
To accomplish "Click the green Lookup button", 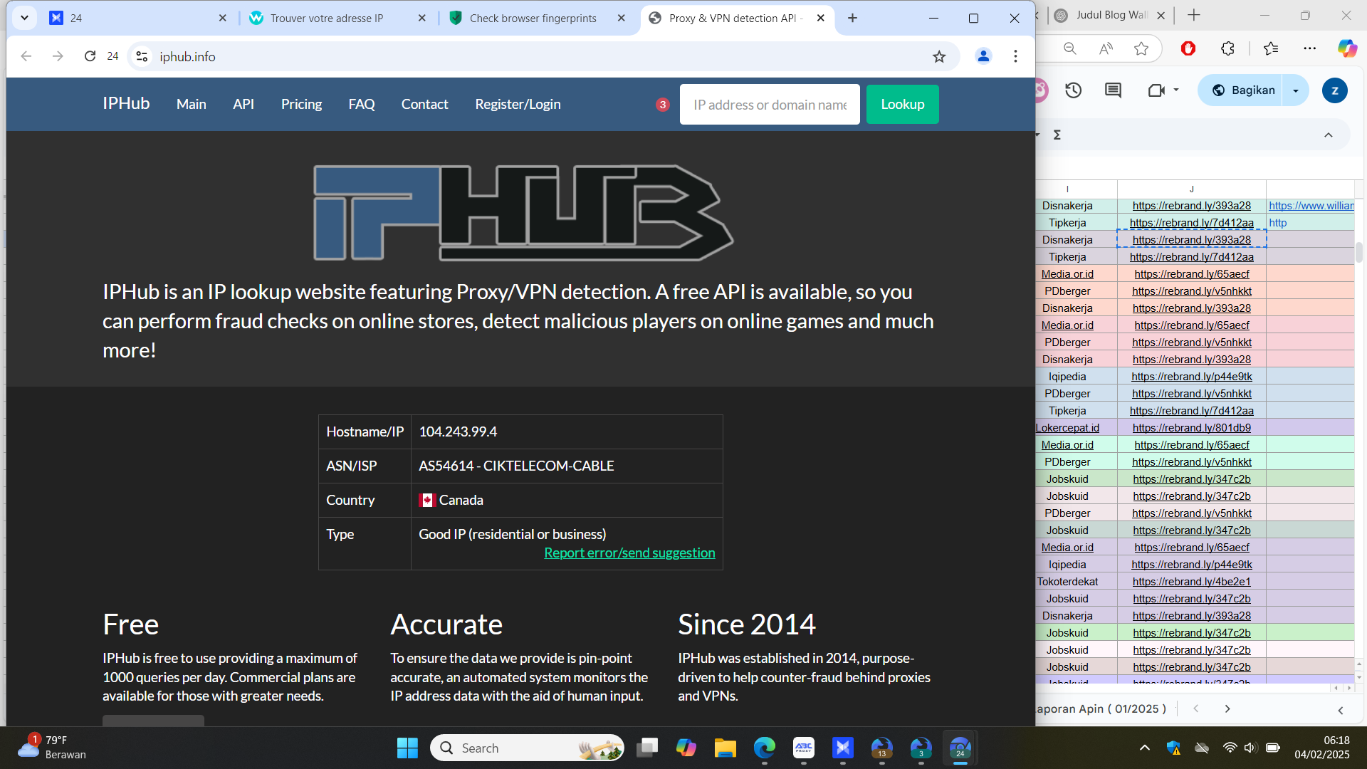I will pyautogui.click(x=903, y=104).
